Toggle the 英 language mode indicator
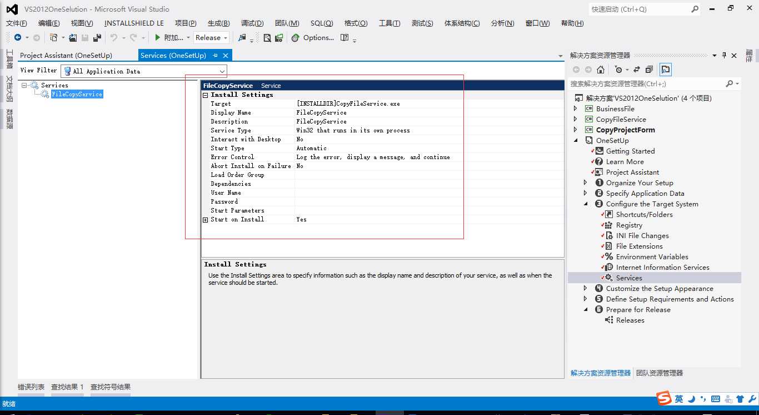The image size is (759, 415). point(679,399)
